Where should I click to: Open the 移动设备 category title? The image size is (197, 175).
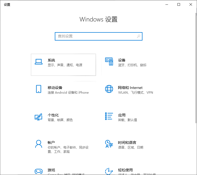55,88
